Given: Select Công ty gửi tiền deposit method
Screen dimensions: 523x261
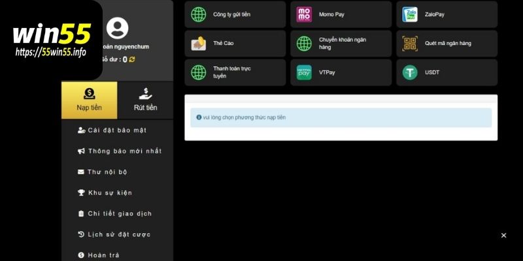Looking at the screenshot, I should pyautogui.click(x=235, y=14).
